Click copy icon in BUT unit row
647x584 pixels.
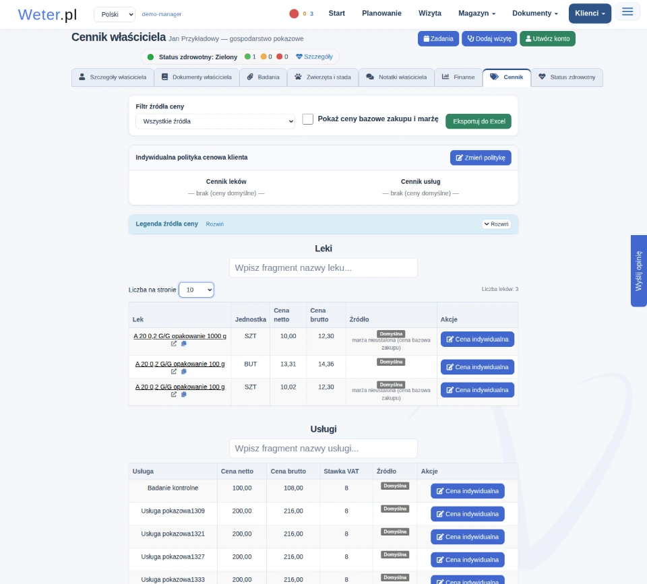click(x=183, y=372)
